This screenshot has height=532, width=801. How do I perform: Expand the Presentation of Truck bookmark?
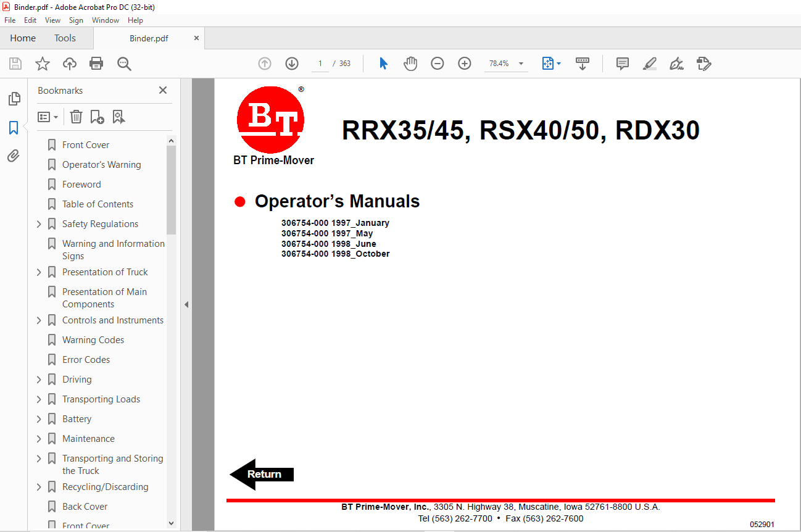tap(39, 272)
